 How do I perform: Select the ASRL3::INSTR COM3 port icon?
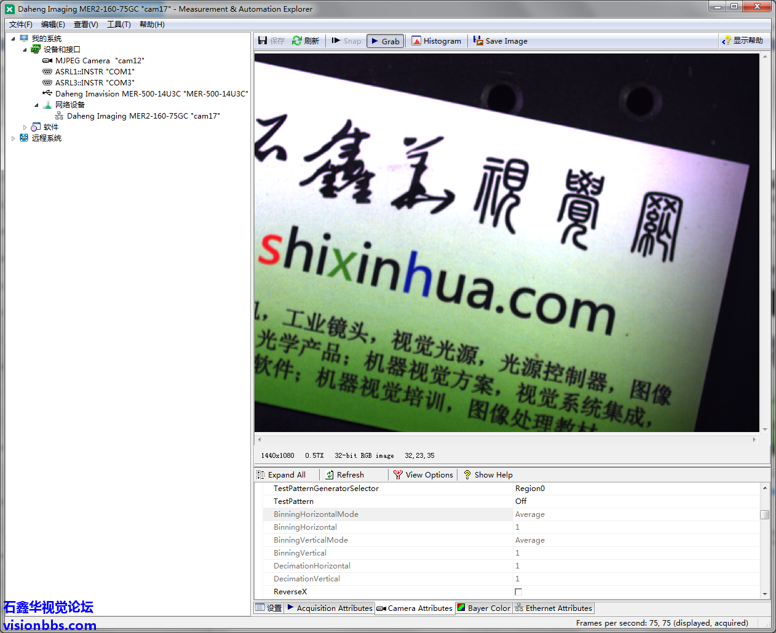point(47,83)
